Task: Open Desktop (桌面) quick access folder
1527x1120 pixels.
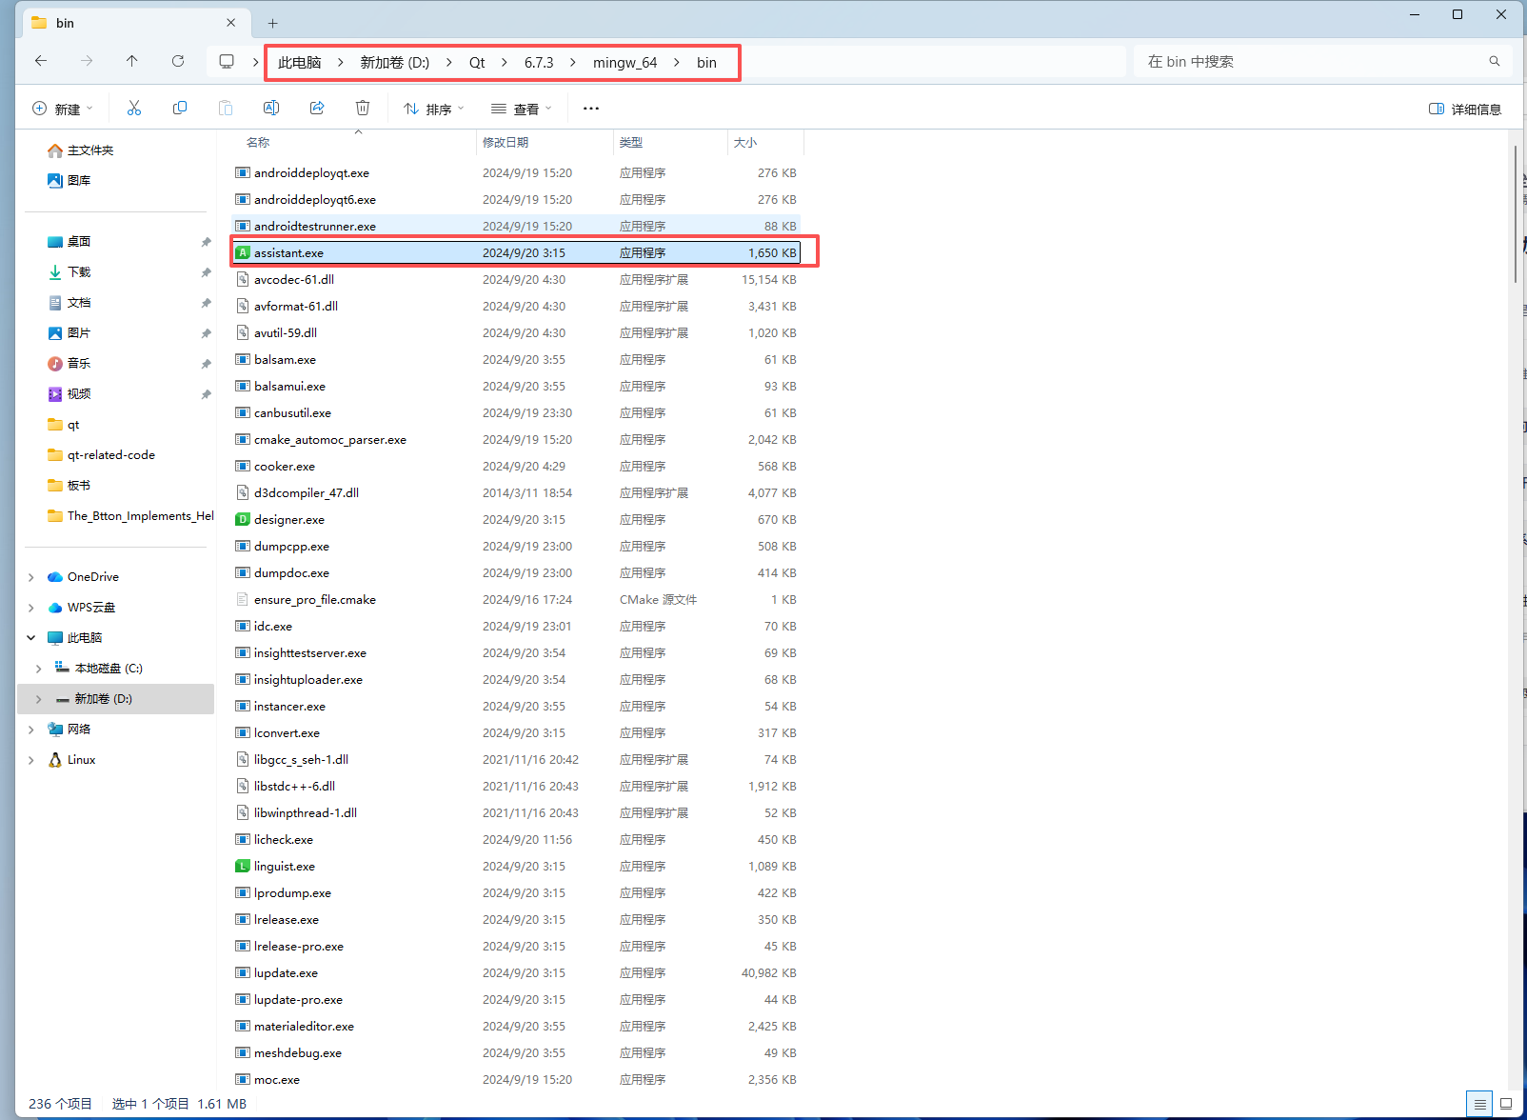Action: (69, 242)
